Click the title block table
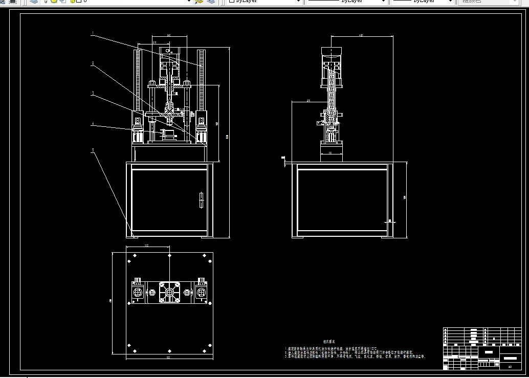 (x=482, y=348)
